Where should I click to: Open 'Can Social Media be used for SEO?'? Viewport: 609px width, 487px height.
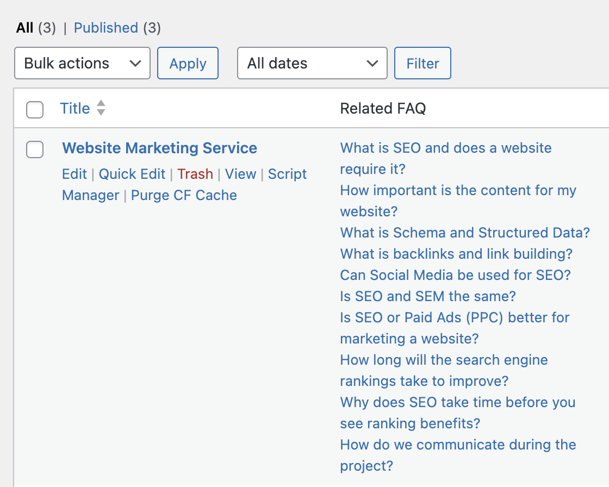[x=455, y=275]
